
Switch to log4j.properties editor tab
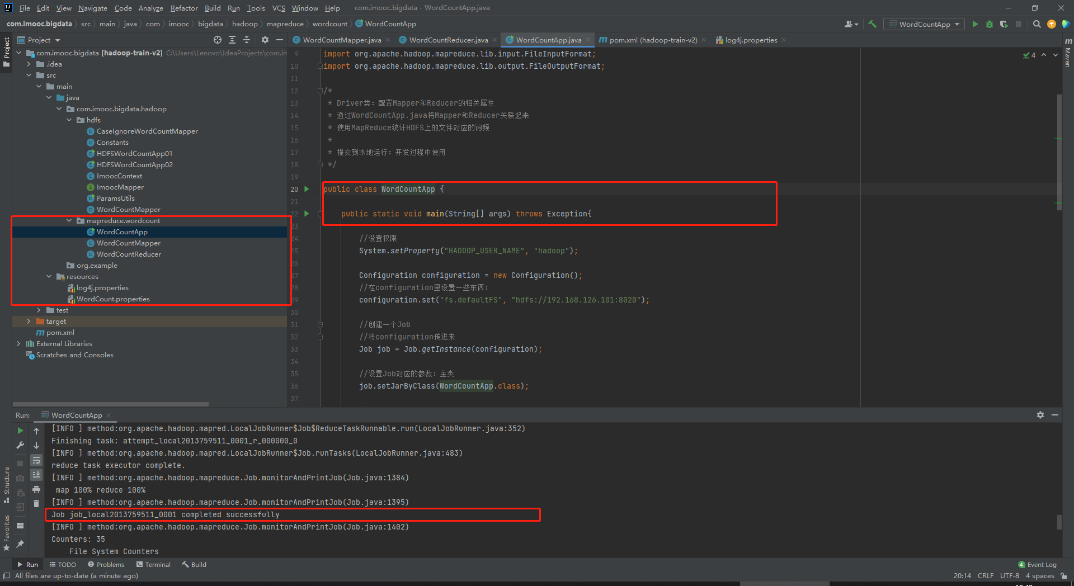coord(751,40)
